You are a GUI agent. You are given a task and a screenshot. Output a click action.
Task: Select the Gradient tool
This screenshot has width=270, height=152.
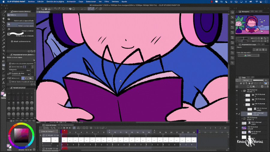pyautogui.click(x=3, y=68)
